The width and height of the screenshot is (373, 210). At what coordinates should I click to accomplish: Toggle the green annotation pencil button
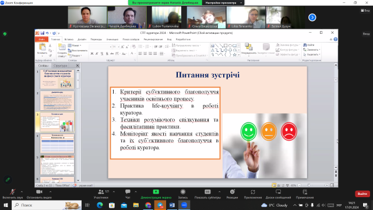(x=8, y=180)
